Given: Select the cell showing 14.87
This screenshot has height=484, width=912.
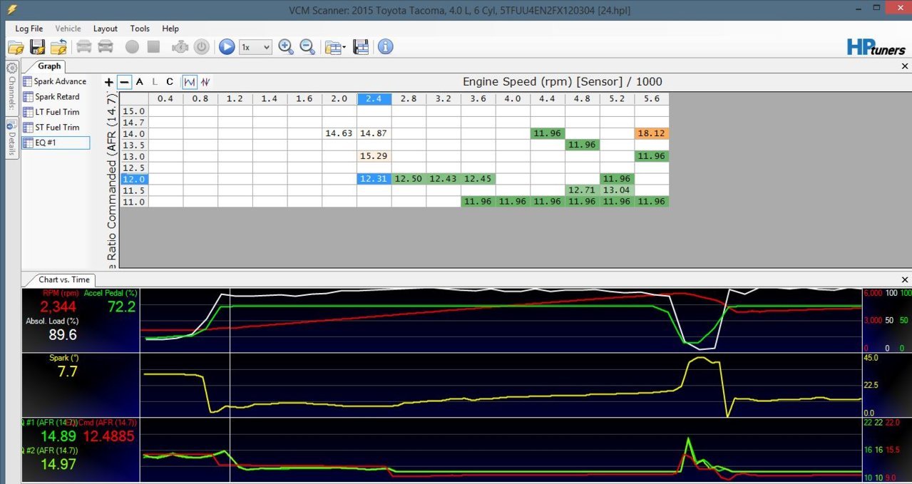Looking at the screenshot, I should (x=374, y=133).
